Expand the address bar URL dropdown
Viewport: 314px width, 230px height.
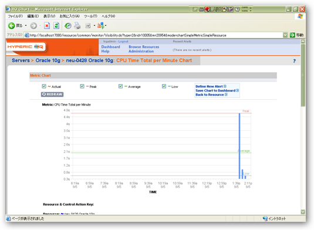pyautogui.click(x=285, y=35)
